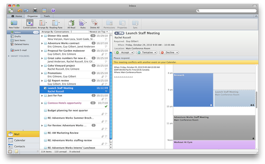Select the Inbox folder
Image resolution: width=265 pixels, height=164 pixels.
click(23, 32)
